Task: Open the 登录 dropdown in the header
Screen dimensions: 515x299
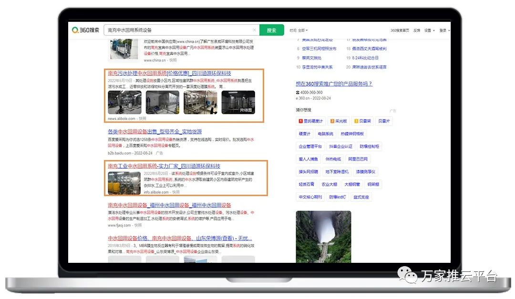Action: (x=444, y=30)
